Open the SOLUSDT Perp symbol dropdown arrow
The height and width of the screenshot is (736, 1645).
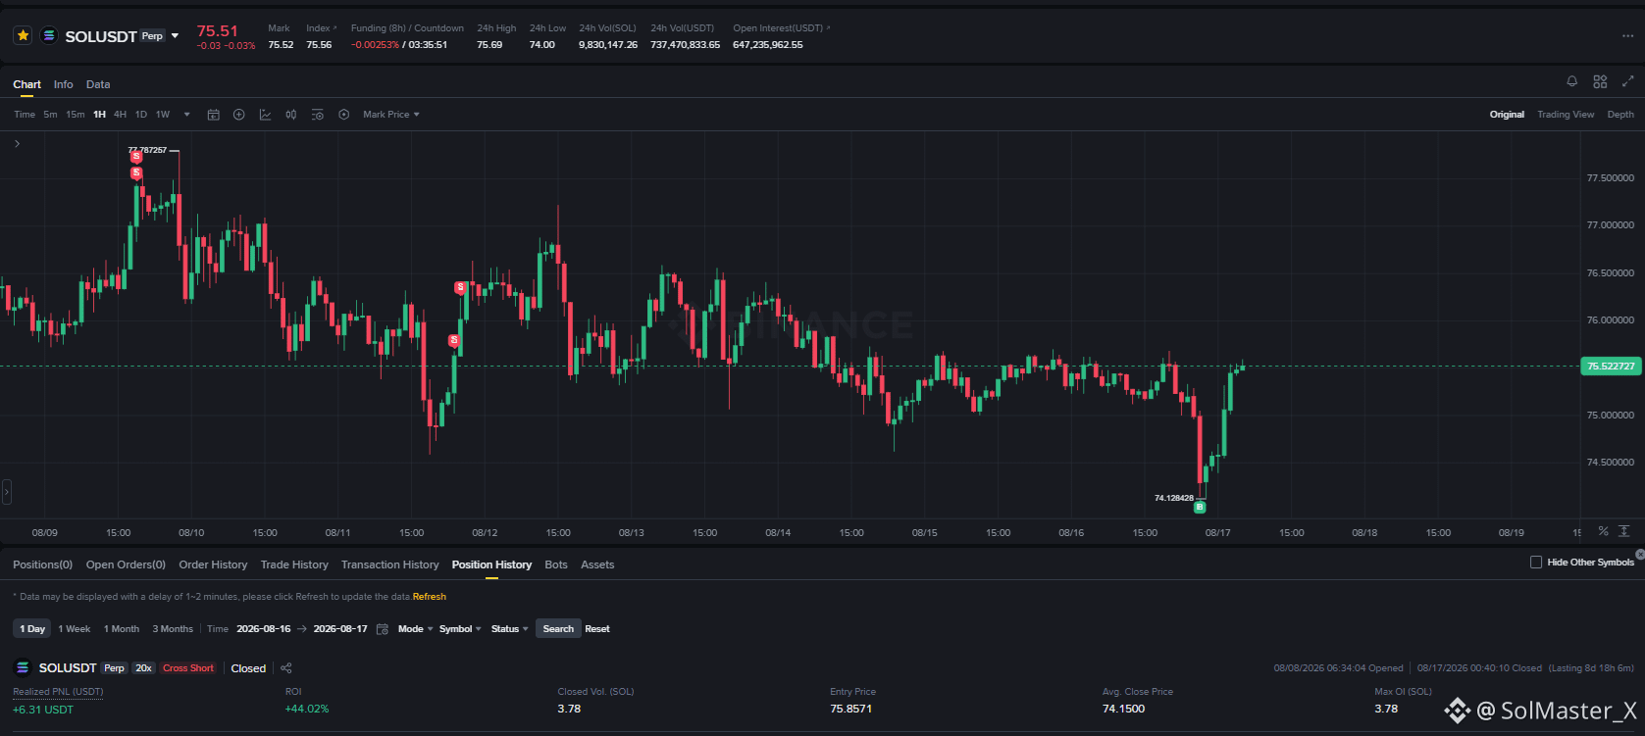coord(176,36)
